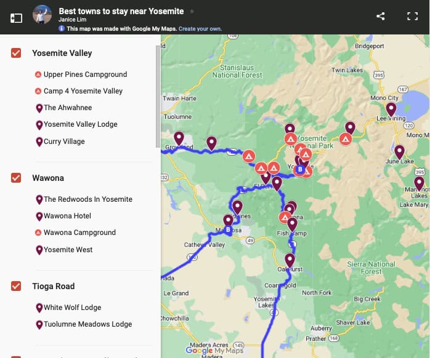Open White Wolf Lodge entry
This screenshot has width=430, height=358.
(68, 308)
